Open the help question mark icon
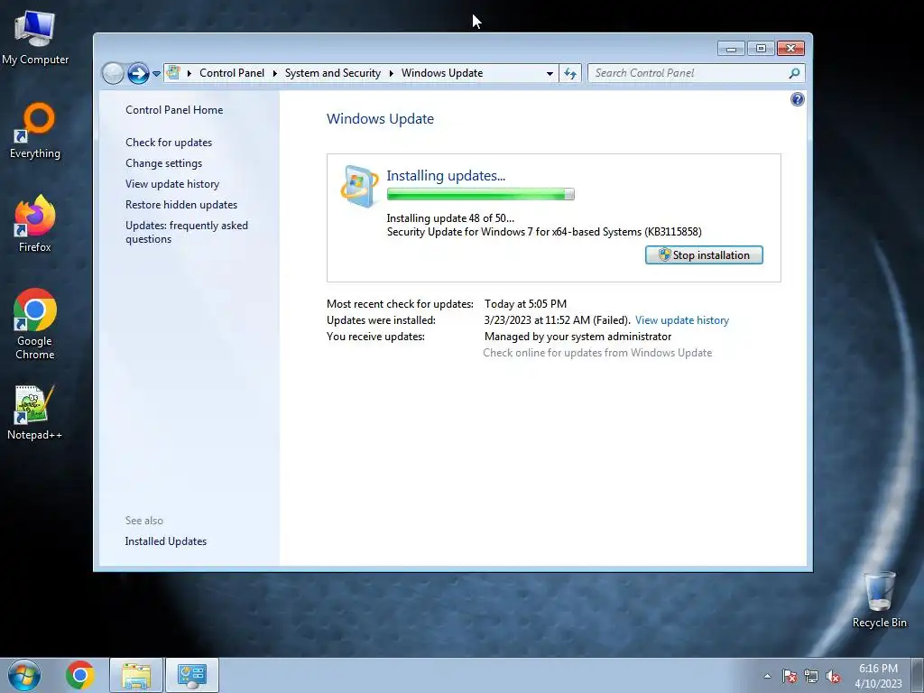The image size is (924, 693). point(798,99)
